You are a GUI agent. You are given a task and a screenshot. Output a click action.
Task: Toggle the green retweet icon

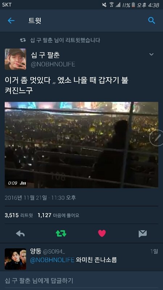coord(61,233)
